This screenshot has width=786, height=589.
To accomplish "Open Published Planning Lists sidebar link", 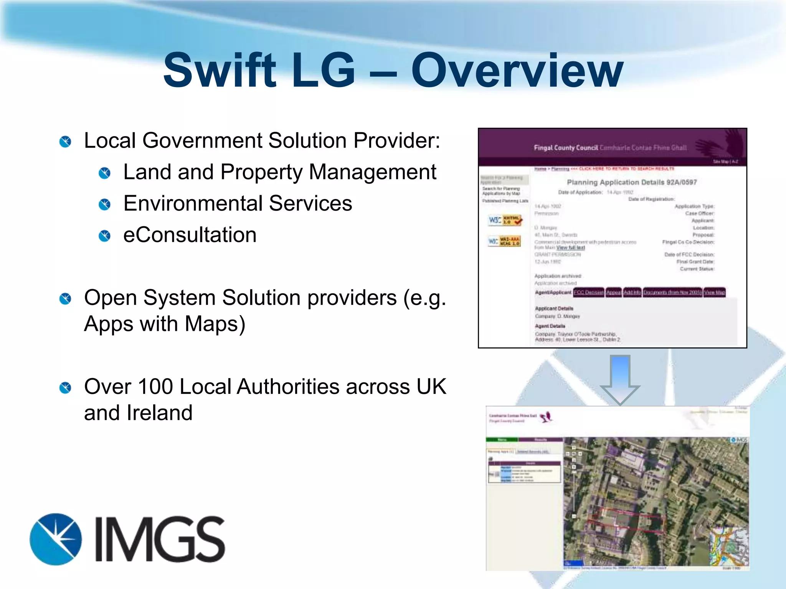I will point(505,201).
